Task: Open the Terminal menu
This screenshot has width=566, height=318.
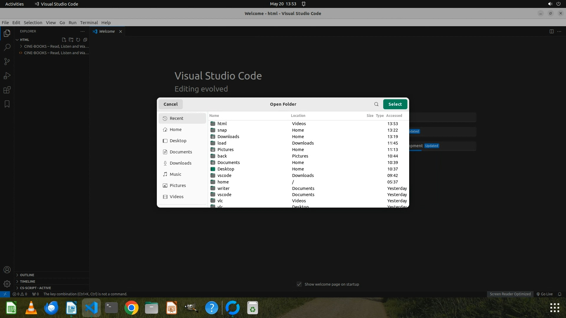Action: (x=89, y=23)
